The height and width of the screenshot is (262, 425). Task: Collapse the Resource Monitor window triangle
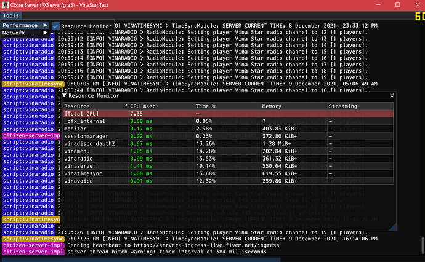(64, 95)
